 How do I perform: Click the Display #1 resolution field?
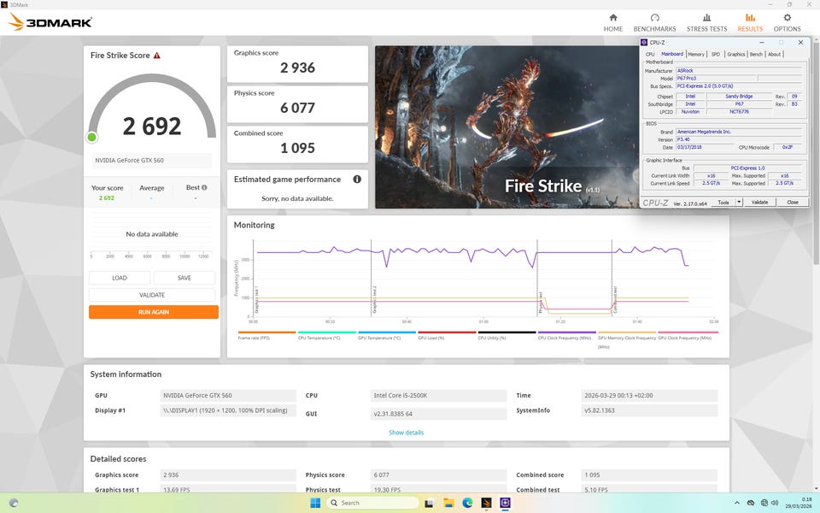click(227, 410)
